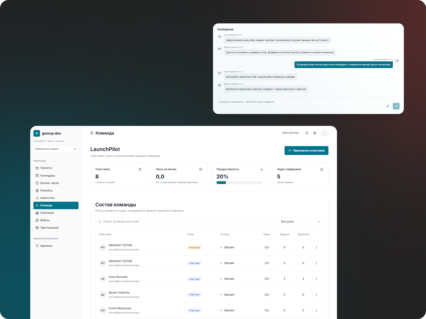Image resolution: width=426 pixels, height=319 pixels.
Task: Open Компания page
Action: 56,213
